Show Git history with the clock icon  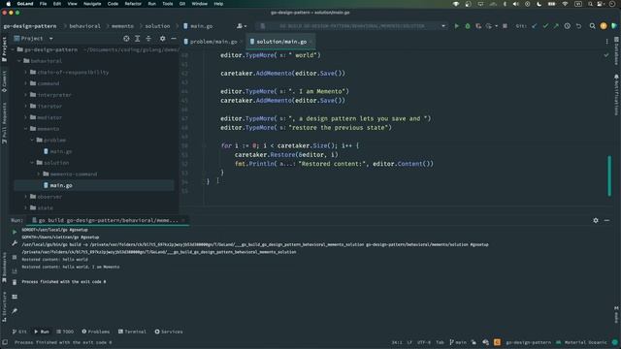click(x=567, y=26)
